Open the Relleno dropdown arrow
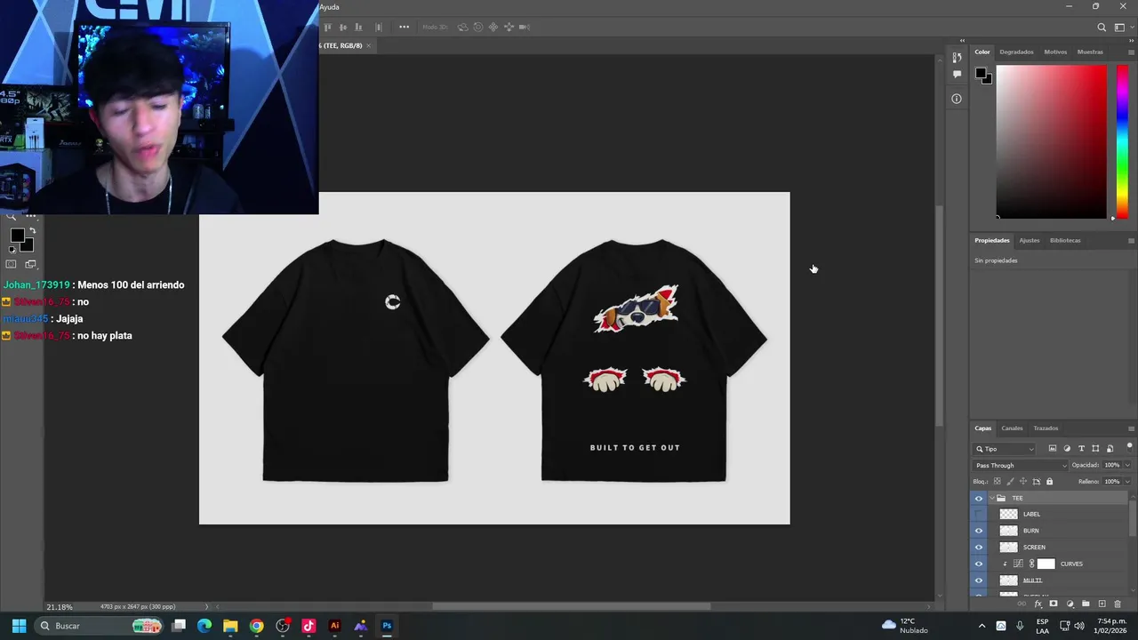Viewport: 1138px width, 640px height. tap(1127, 482)
